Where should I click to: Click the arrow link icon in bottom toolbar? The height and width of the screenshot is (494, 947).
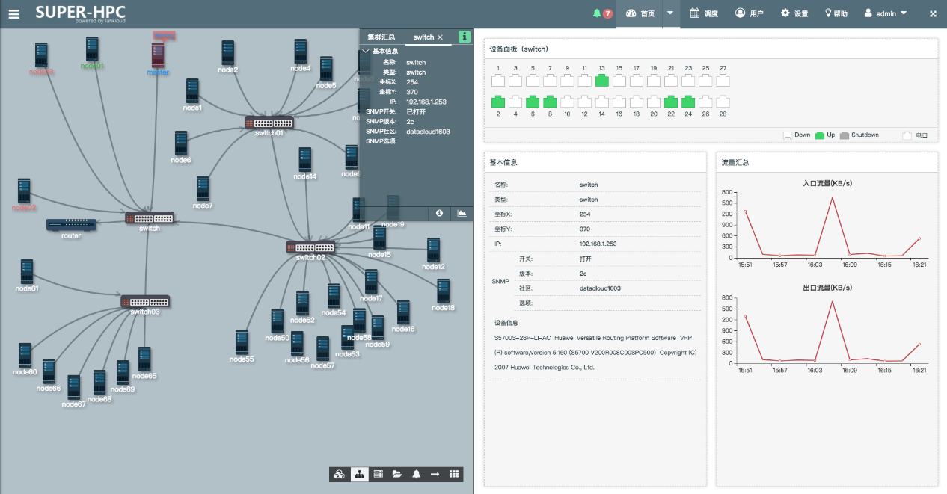click(435, 474)
